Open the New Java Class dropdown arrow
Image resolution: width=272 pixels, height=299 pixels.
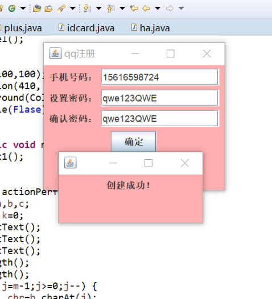tap(23, 9)
